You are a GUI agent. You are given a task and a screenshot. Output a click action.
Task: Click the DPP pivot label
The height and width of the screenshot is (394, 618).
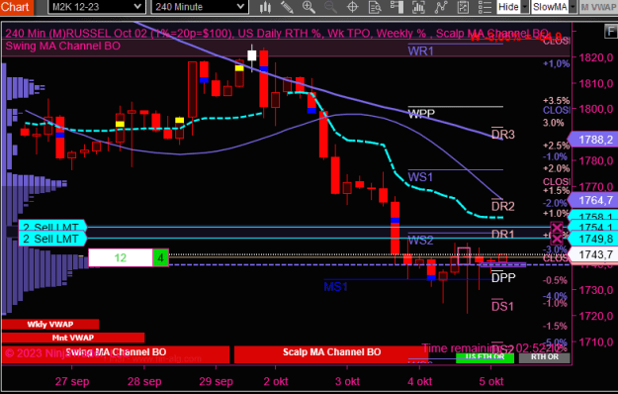503,277
